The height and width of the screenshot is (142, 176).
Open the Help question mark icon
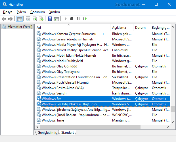coord(50,19)
